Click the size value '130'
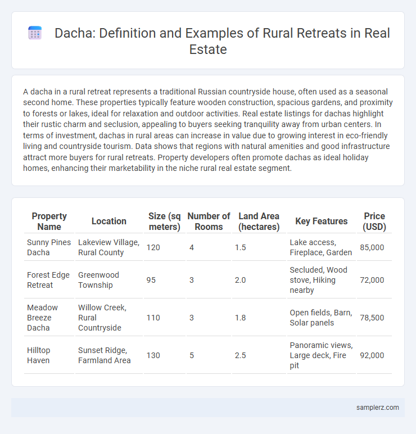 tap(153, 355)
